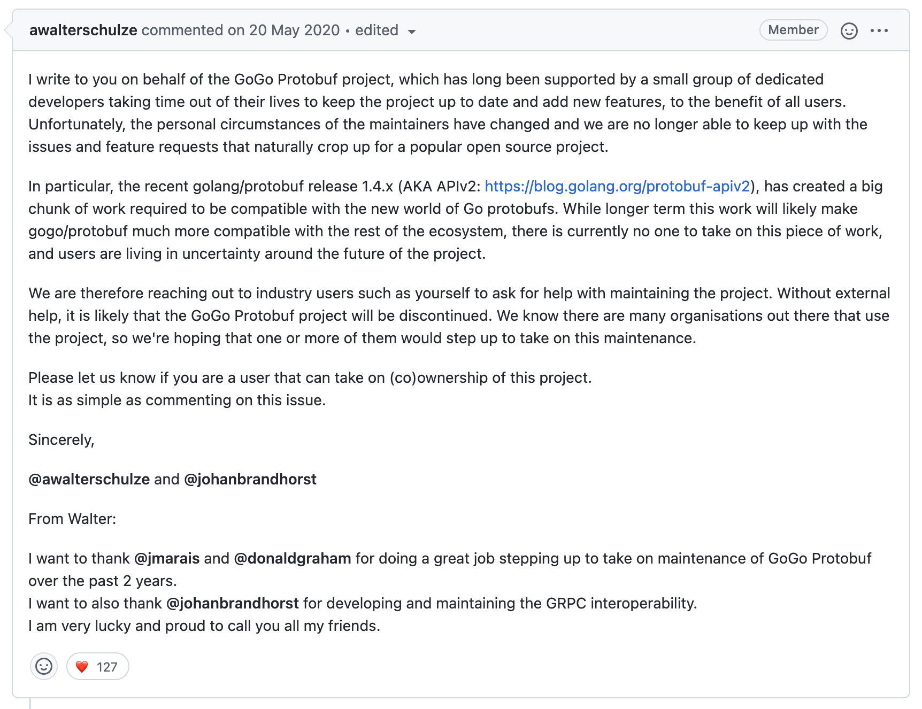Click the smiley reaction picker below the comment
922x709 pixels.
pos(44,666)
